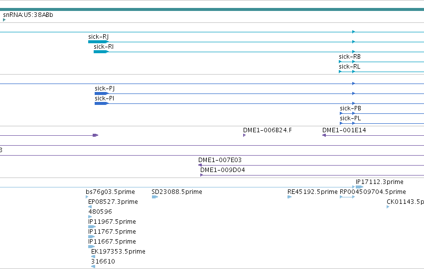The width and height of the screenshot is (424, 269).
Task: Select the RP004509704.5prime EST label
Action: click(x=373, y=192)
